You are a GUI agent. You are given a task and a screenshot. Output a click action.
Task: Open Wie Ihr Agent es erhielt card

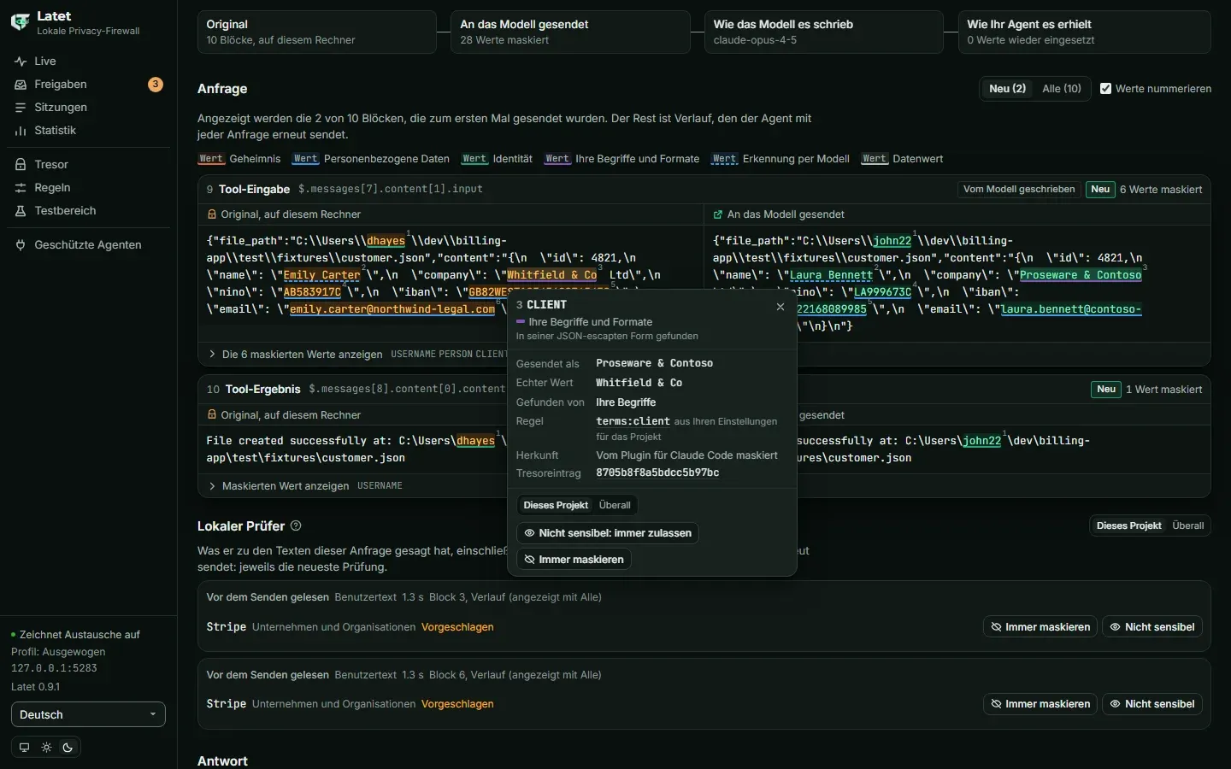tap(1084, 32)
